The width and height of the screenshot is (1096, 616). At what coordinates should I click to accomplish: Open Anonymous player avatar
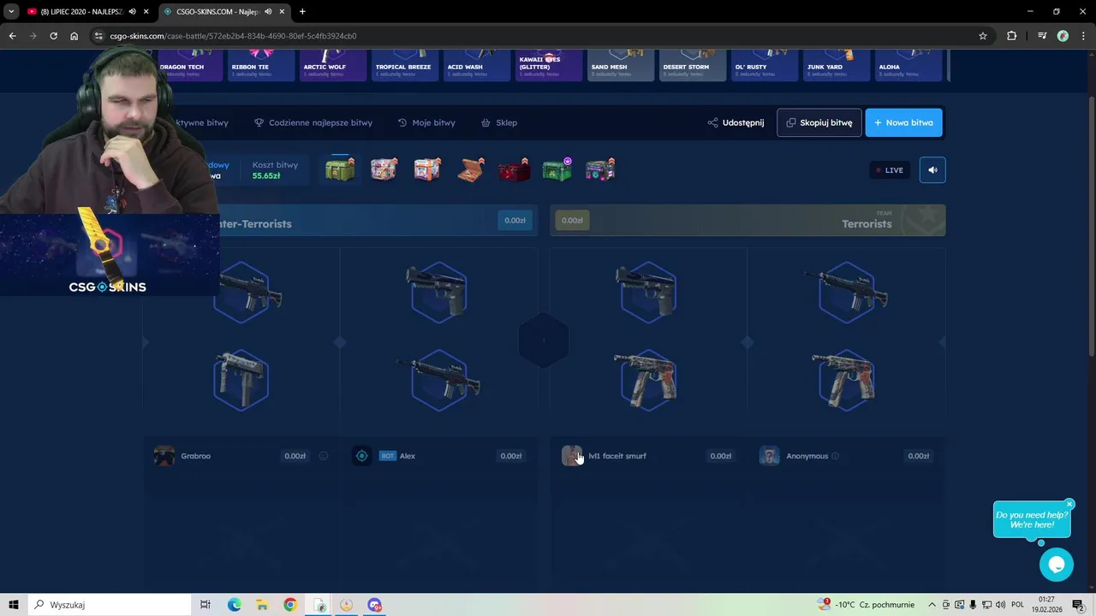[770, 456]
